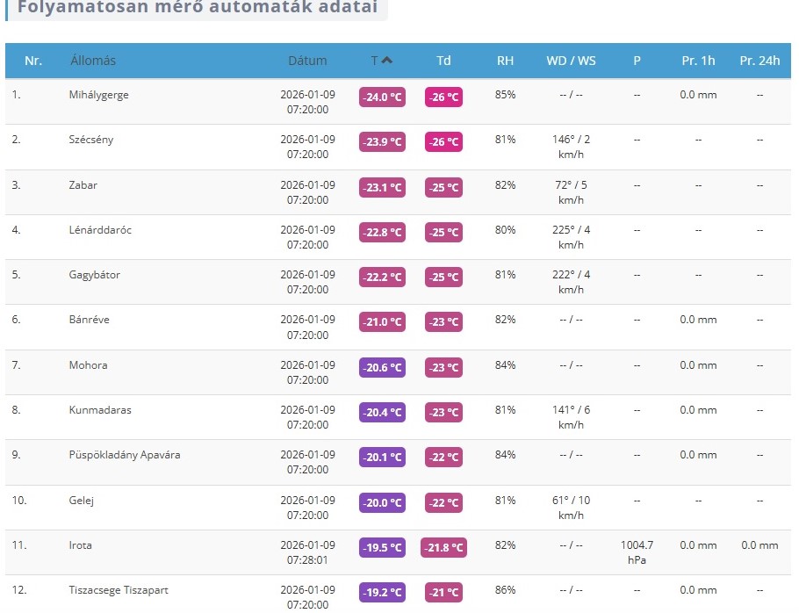Click the Pr. 1h column header

tap(698, 61)
